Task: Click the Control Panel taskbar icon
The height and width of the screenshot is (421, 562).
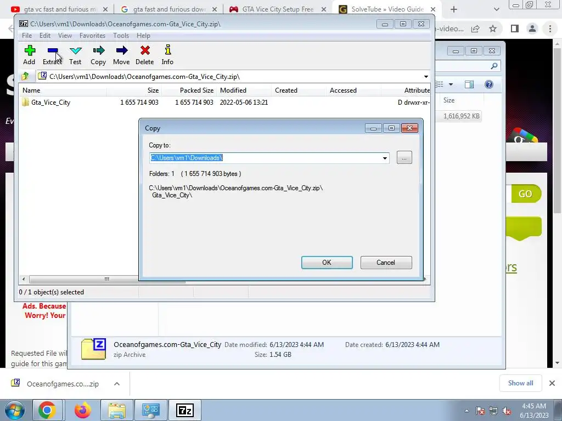Action: [150, 410]
